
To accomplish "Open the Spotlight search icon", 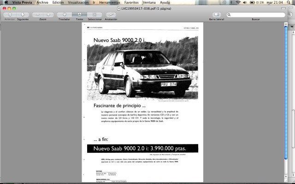I will point(289,2).
